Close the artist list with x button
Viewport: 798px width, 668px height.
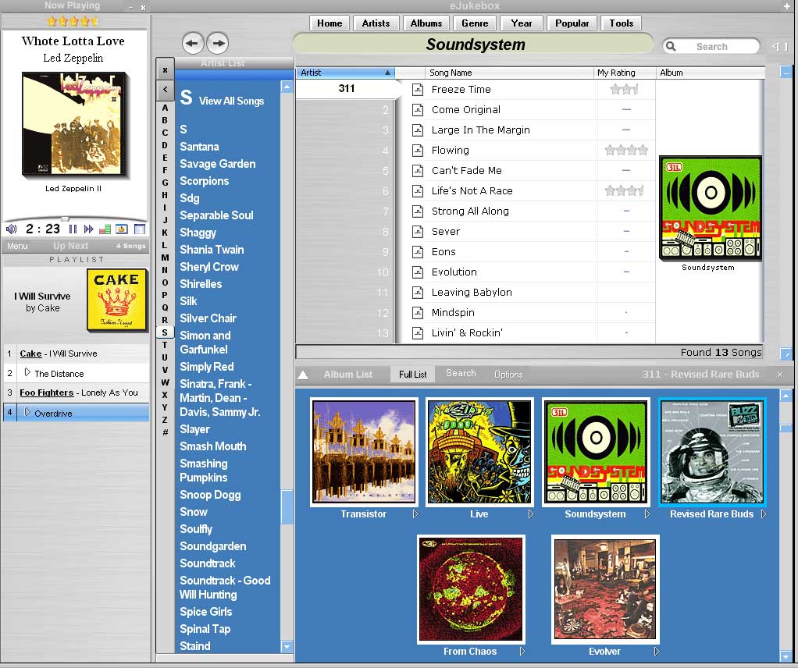click(x=165, y=70)
